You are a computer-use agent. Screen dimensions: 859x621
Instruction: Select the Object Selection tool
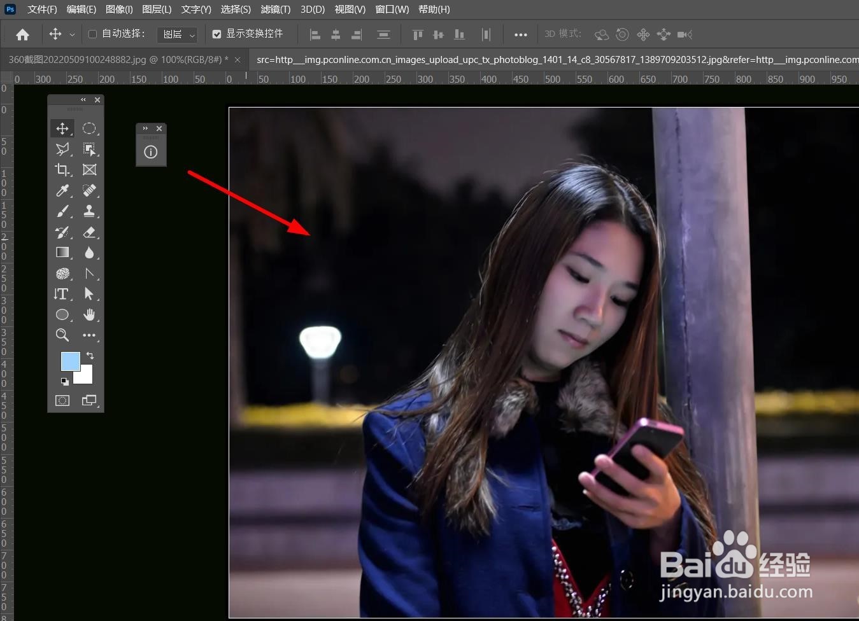coord(89,149)
